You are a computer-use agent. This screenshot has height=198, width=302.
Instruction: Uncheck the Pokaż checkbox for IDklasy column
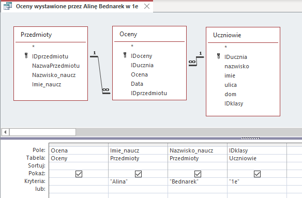pos(258,174)
